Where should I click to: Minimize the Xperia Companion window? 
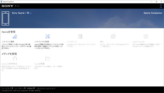pyautogui.click(x=152, y=2)
